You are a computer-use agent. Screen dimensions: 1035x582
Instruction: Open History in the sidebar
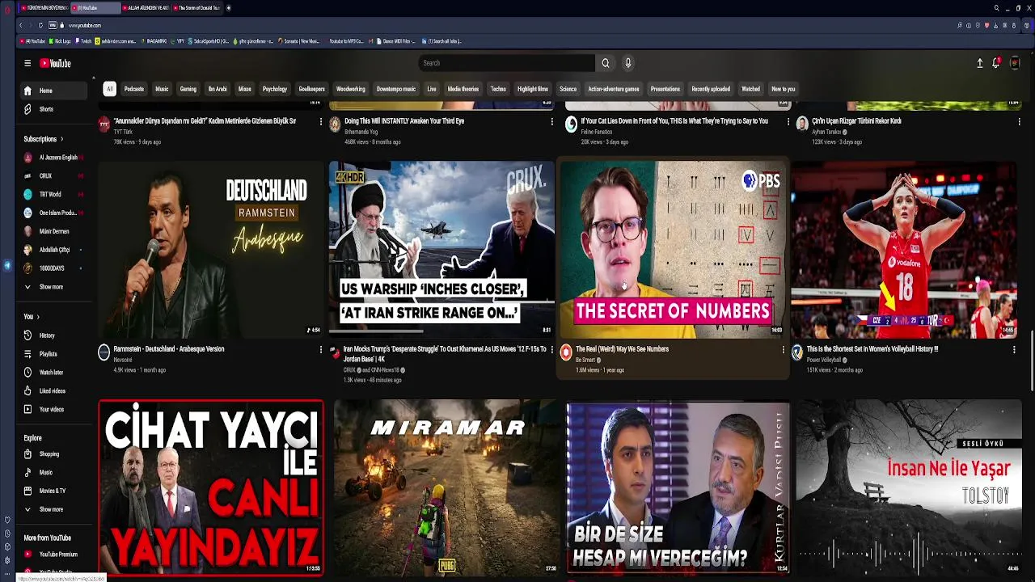54,335
